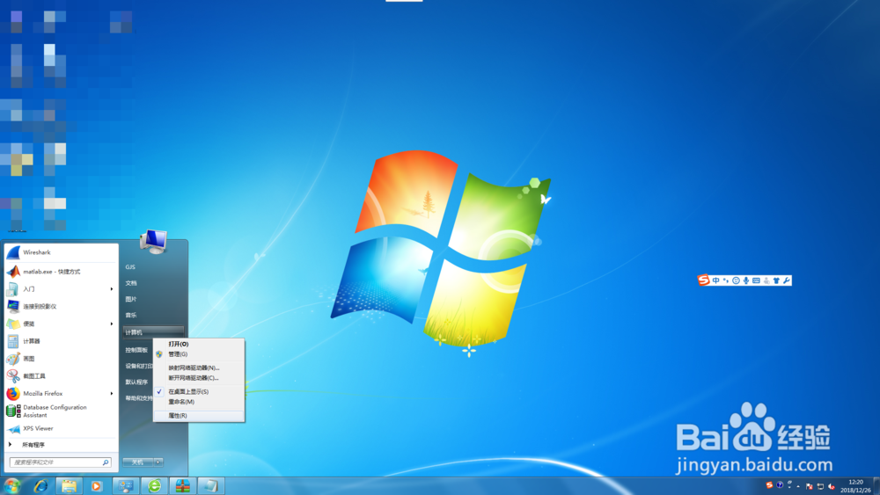Open the 画图 paint program
The width and height of the screenshot is (880, 495).
click(x=61, y=358)
